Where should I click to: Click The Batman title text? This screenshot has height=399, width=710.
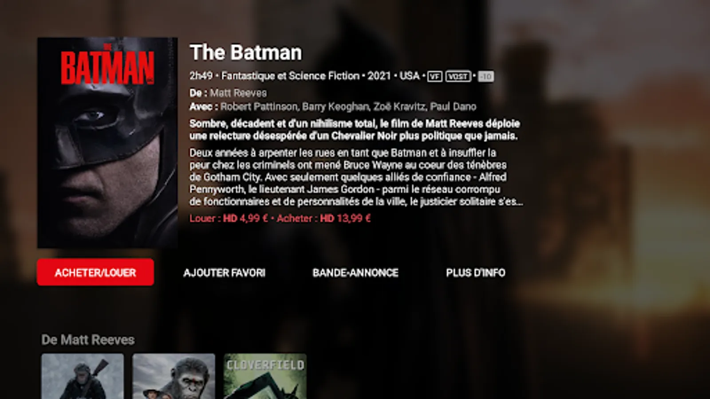[246, 52]
